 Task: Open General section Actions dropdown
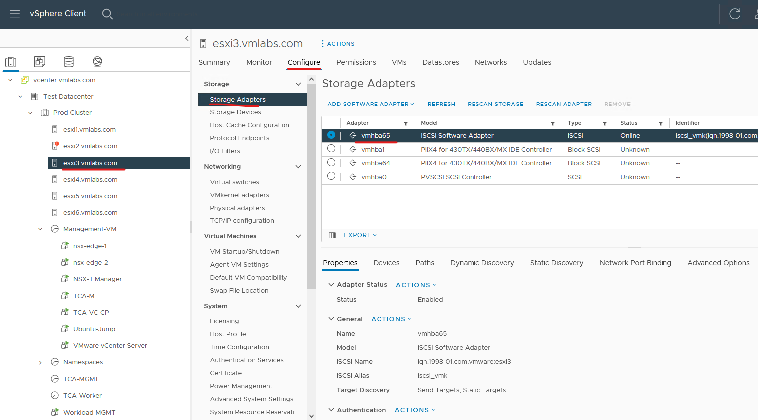click(391, 319)
